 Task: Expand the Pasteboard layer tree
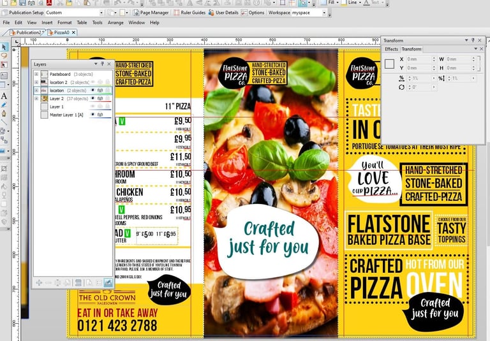(36, 74)
